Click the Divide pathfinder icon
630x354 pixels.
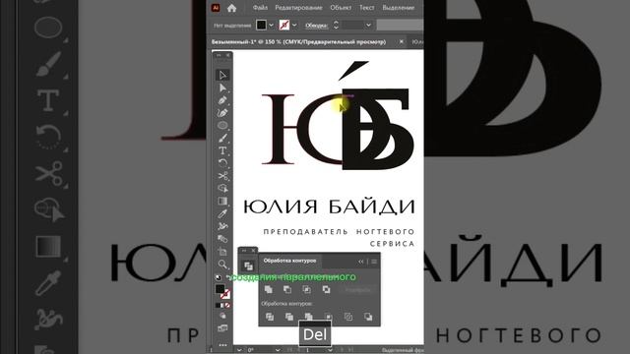click(270, 317)
